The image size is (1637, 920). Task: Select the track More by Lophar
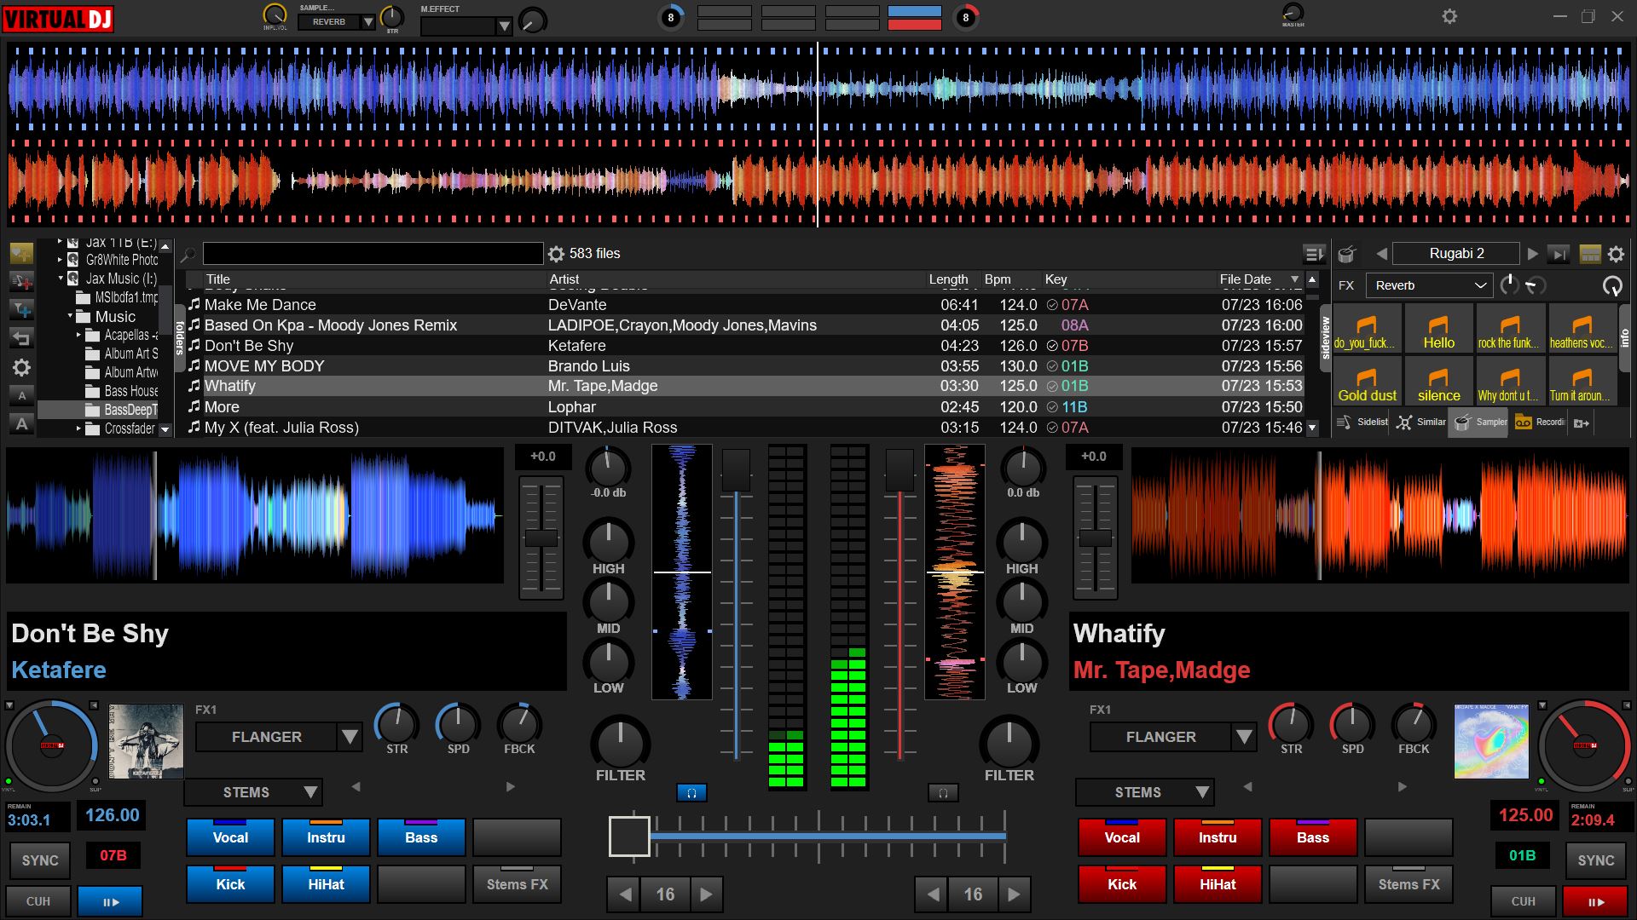tap(745, 407)
